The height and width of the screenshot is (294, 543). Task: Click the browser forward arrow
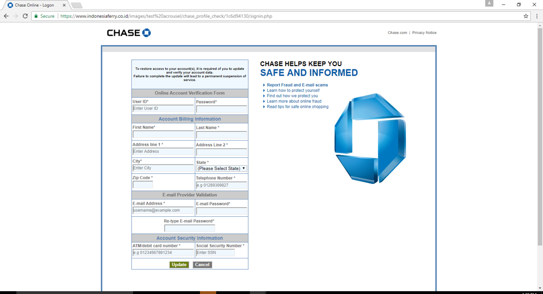pos(16,16)
